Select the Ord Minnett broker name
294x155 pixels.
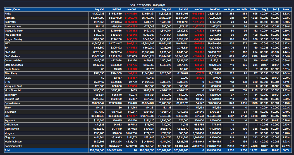tap(11, 125)
